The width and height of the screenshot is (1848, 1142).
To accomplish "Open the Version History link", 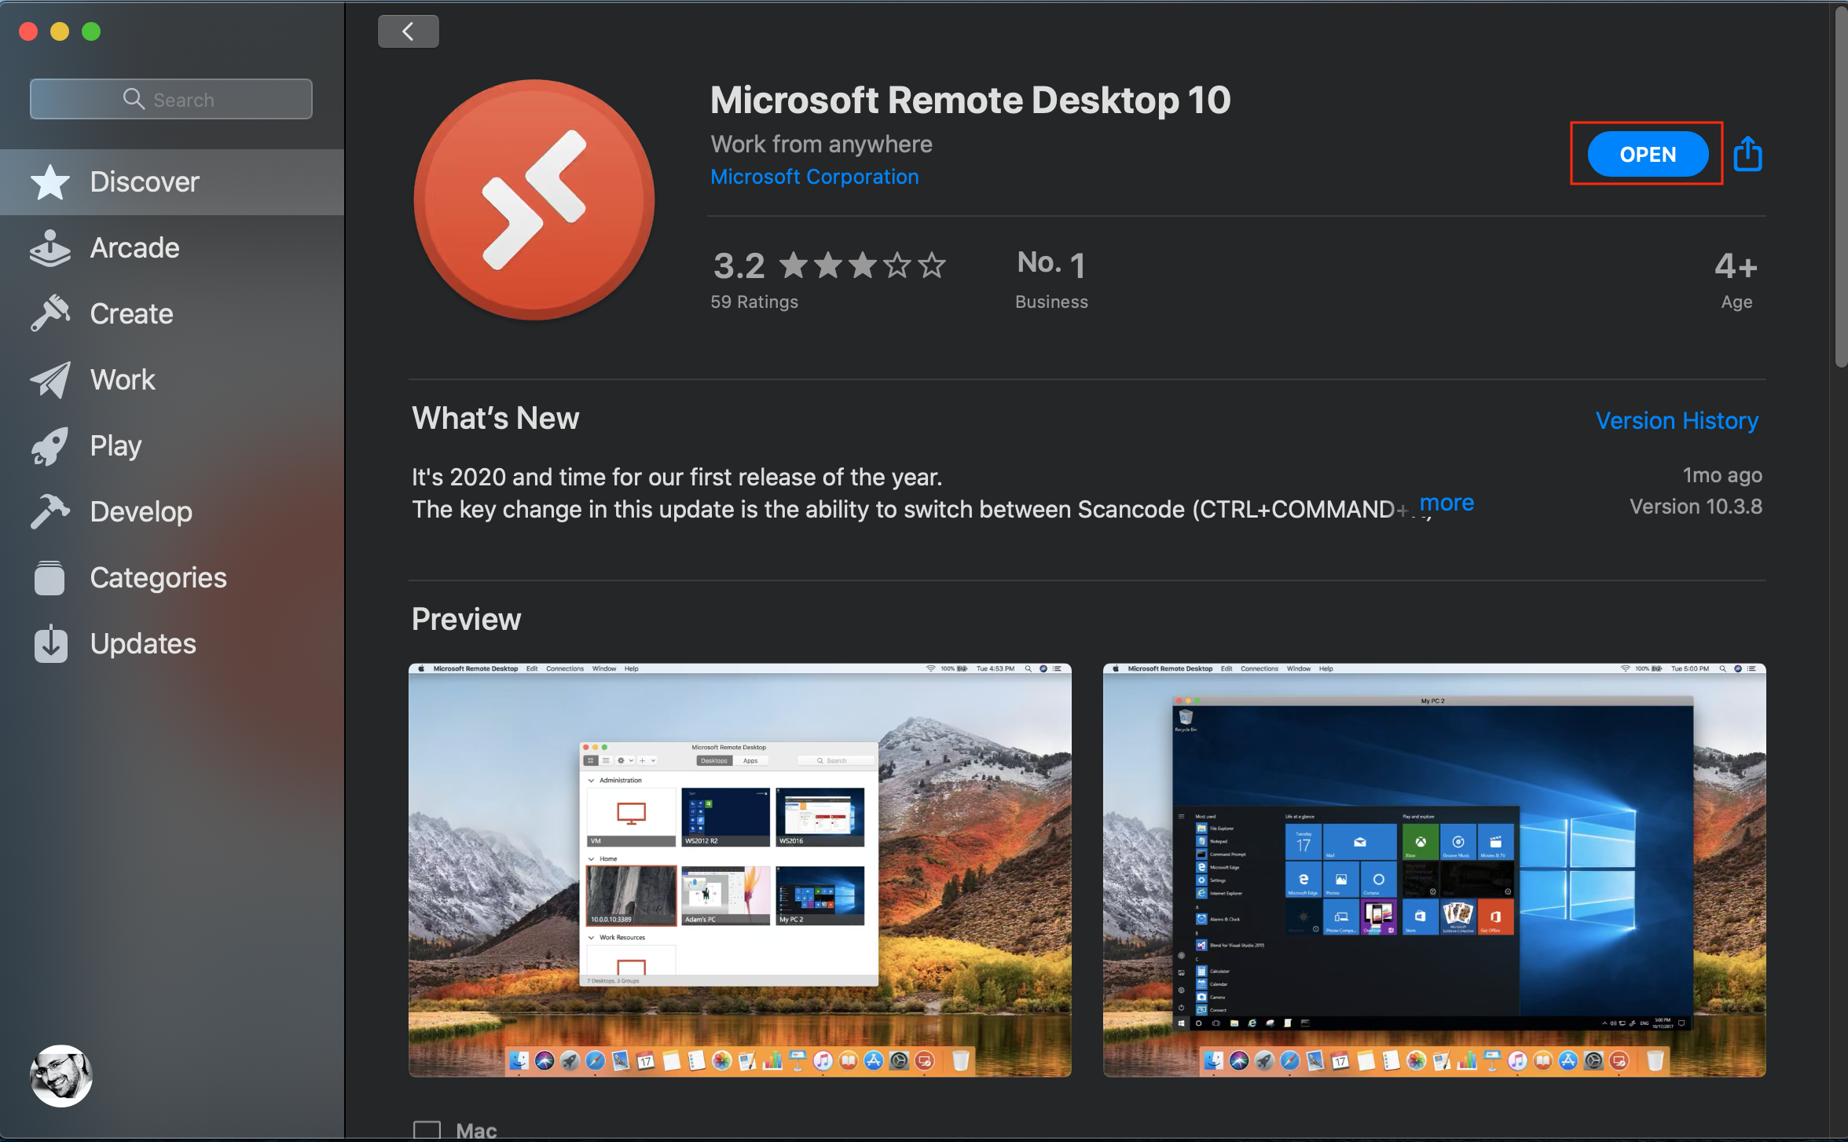I will coord(1677,421).
